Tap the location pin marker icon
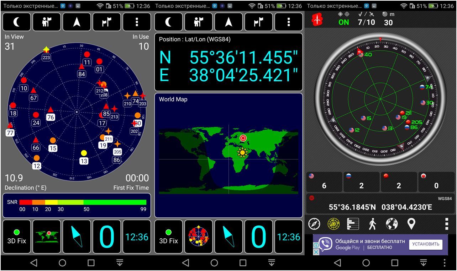This screenshot has height=271, width=457. (411, 224)
